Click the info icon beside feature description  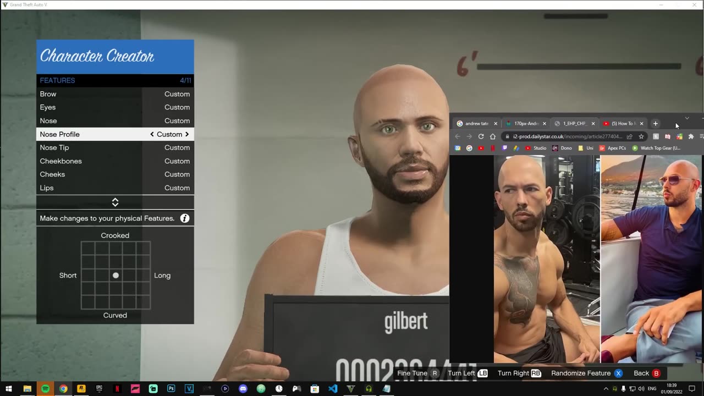coord(185,218)
